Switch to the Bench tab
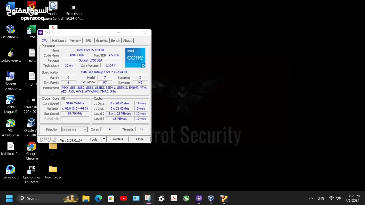 click(115, 40)
